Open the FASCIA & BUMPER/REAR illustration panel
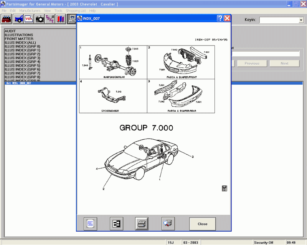The image size is (307, 245). pyautogui.click(x=181, y=96)
